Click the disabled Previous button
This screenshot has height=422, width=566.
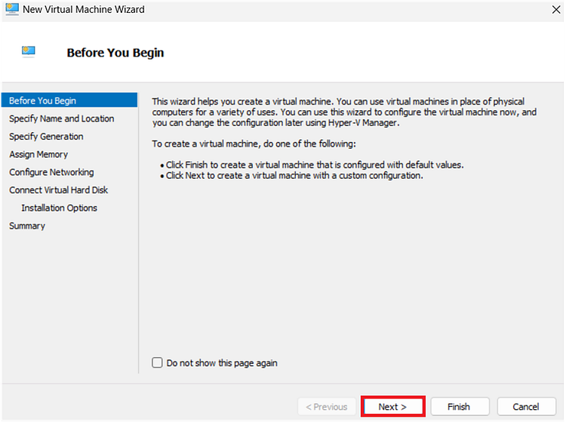point(327,407)
